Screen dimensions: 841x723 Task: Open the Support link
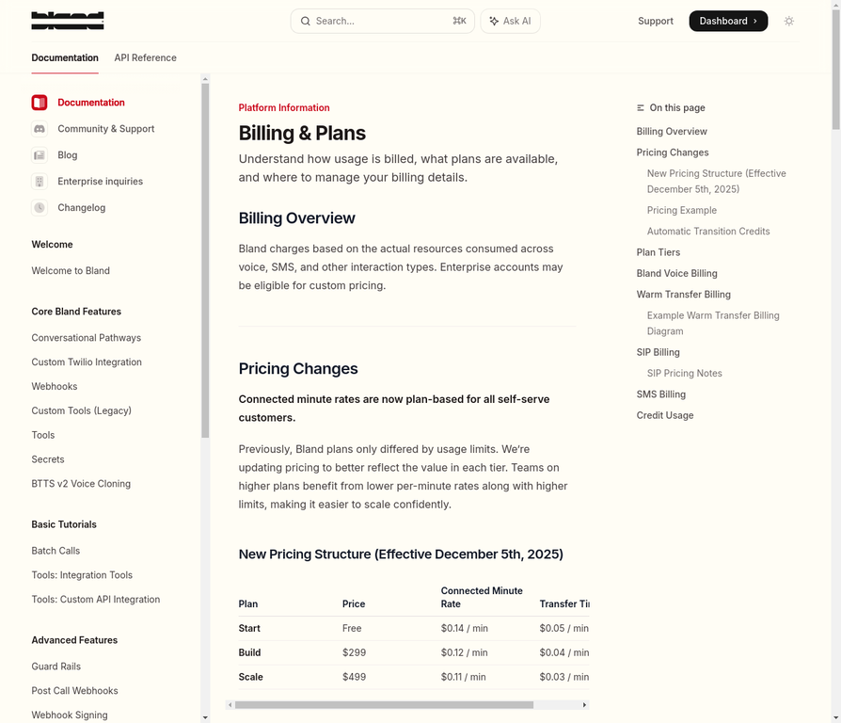(x=656, y=21)
